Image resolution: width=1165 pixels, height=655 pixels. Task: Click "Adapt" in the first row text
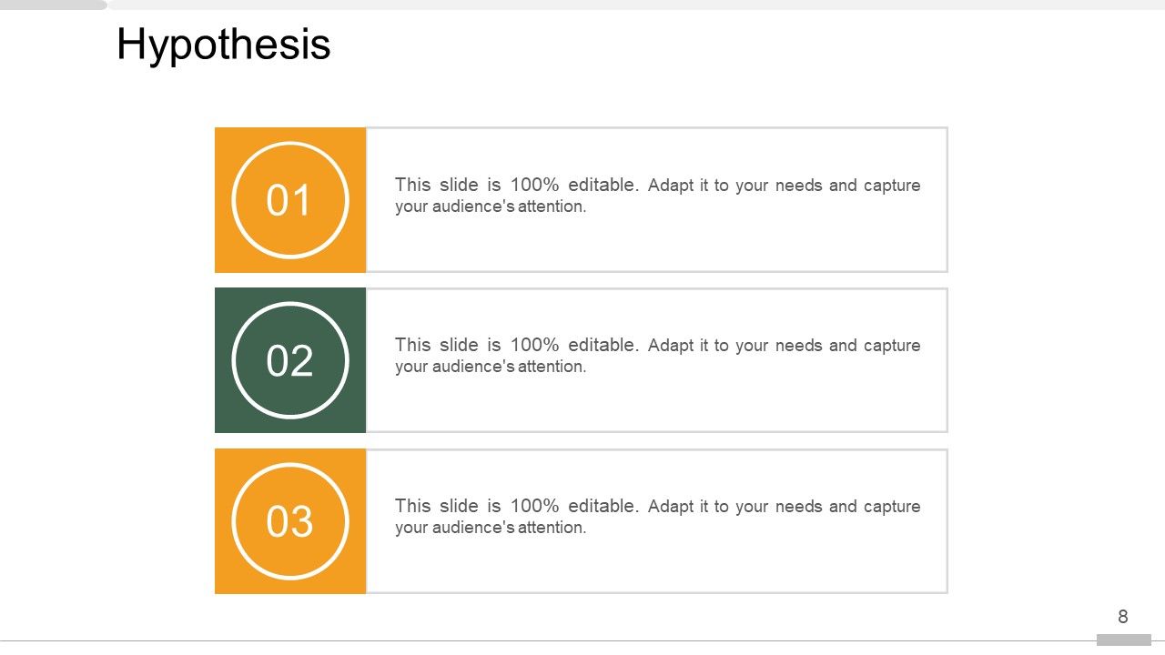click(671, 186)
